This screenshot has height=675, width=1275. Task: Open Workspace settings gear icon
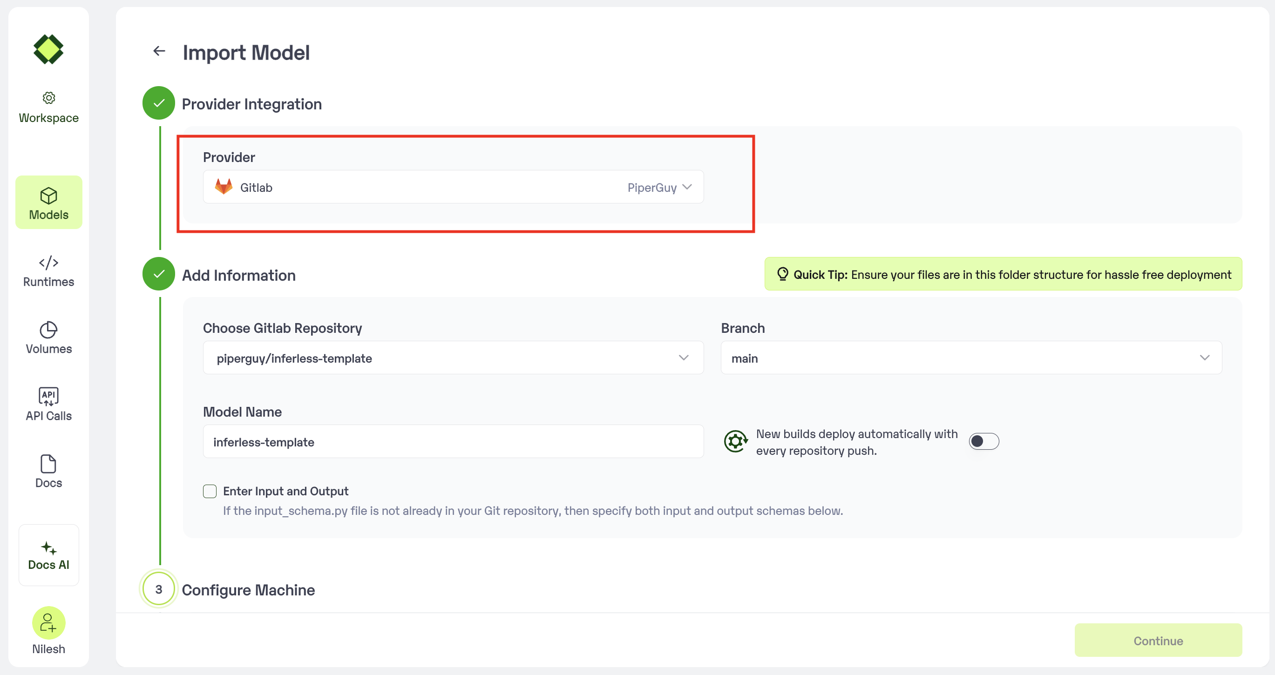(48, 97)
